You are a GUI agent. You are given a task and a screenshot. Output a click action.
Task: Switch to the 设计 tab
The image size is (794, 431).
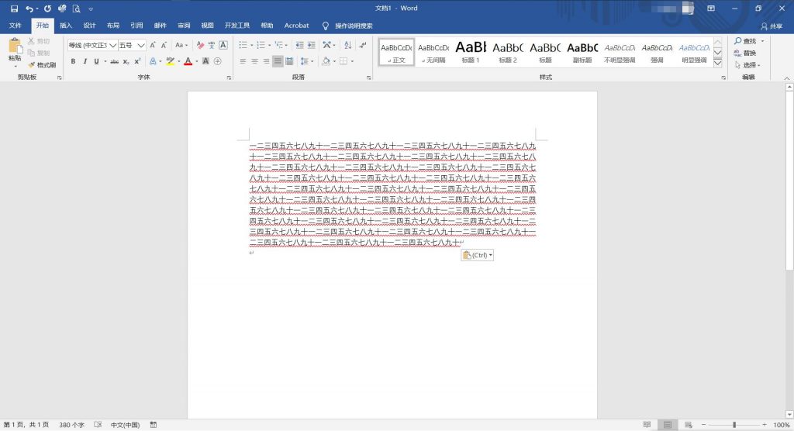pyautogui.click(x=90, y=26)
